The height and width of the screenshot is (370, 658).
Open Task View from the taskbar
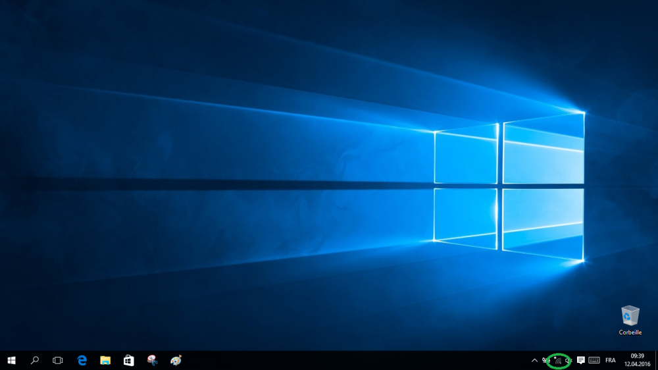[58, 360]
